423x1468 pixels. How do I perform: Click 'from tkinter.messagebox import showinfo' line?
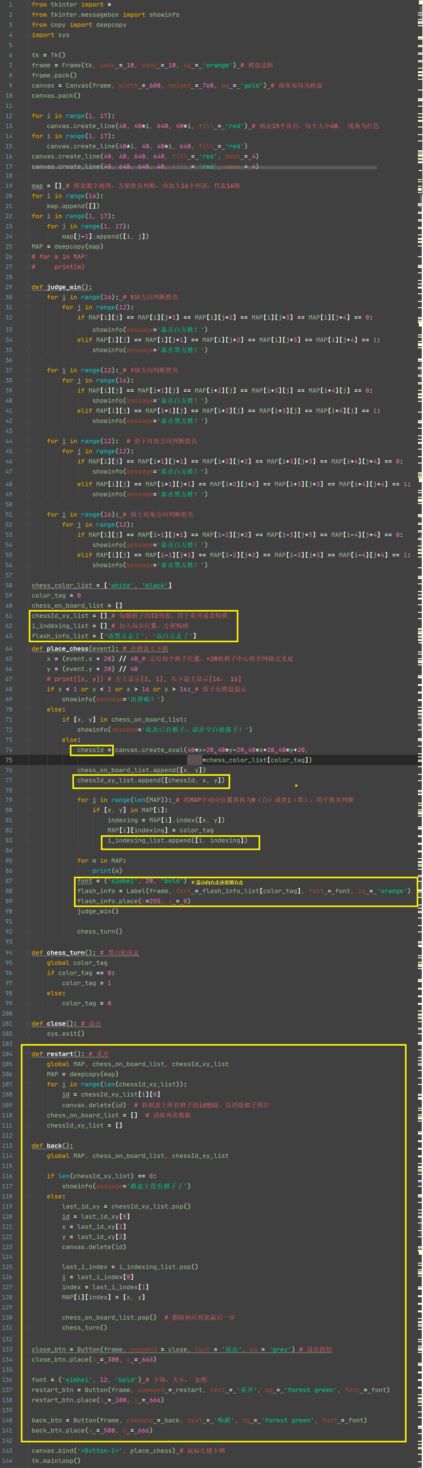pos(105,15)
